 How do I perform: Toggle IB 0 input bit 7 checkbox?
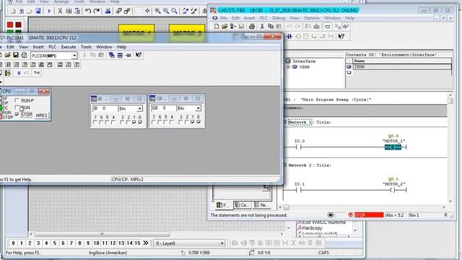[95, 122]
